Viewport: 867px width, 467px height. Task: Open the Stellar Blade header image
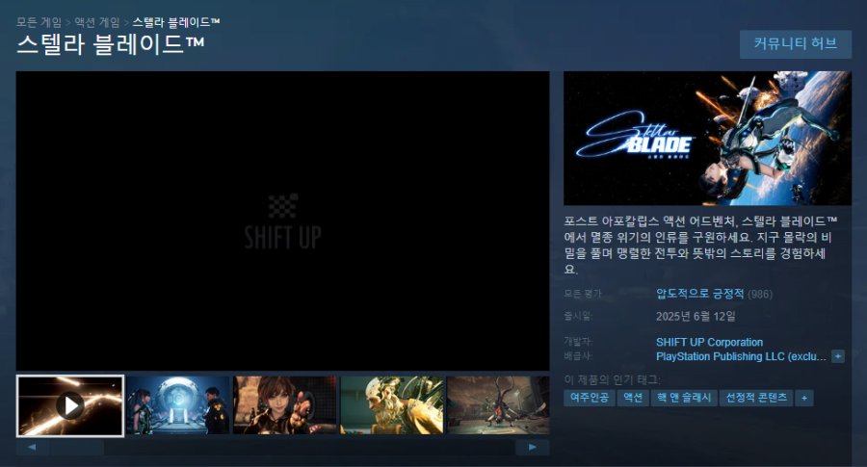(707, 138)
